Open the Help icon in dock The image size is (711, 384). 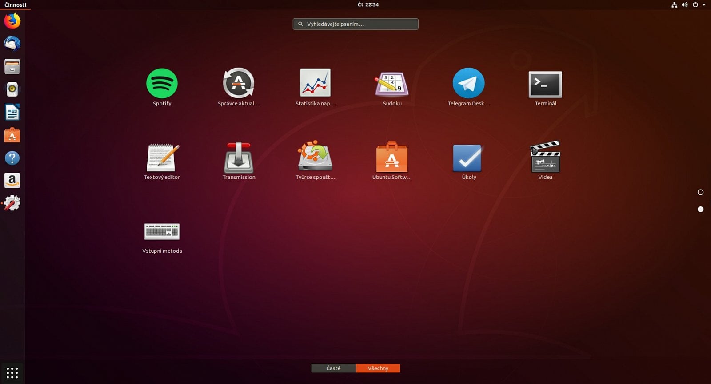[x=12, y=158]
